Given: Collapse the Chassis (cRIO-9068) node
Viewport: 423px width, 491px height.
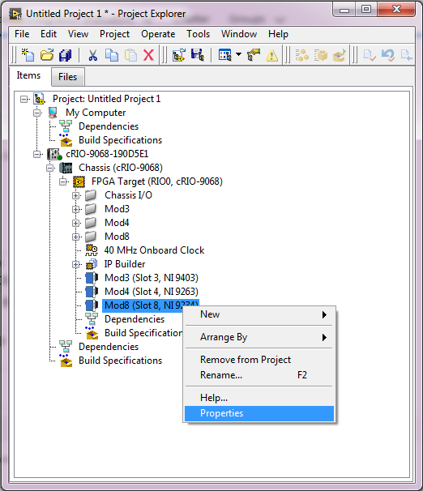Looking at the screenshot, I should (49, 169).
